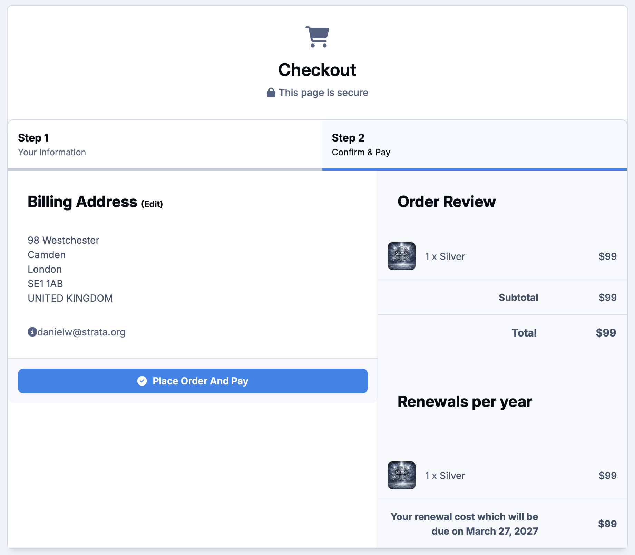This screenshot has width=635, height=555.
Task: Click the checkmark icon in the Place Order button
Action: click(x=142, y=381)
